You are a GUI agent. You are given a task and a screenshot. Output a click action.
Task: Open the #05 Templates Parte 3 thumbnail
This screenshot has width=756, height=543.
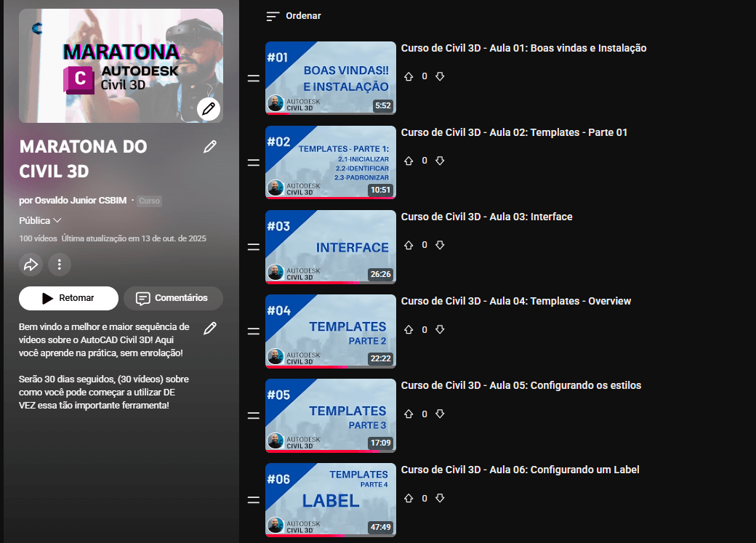pyautogui.click(x=331, y=416)
